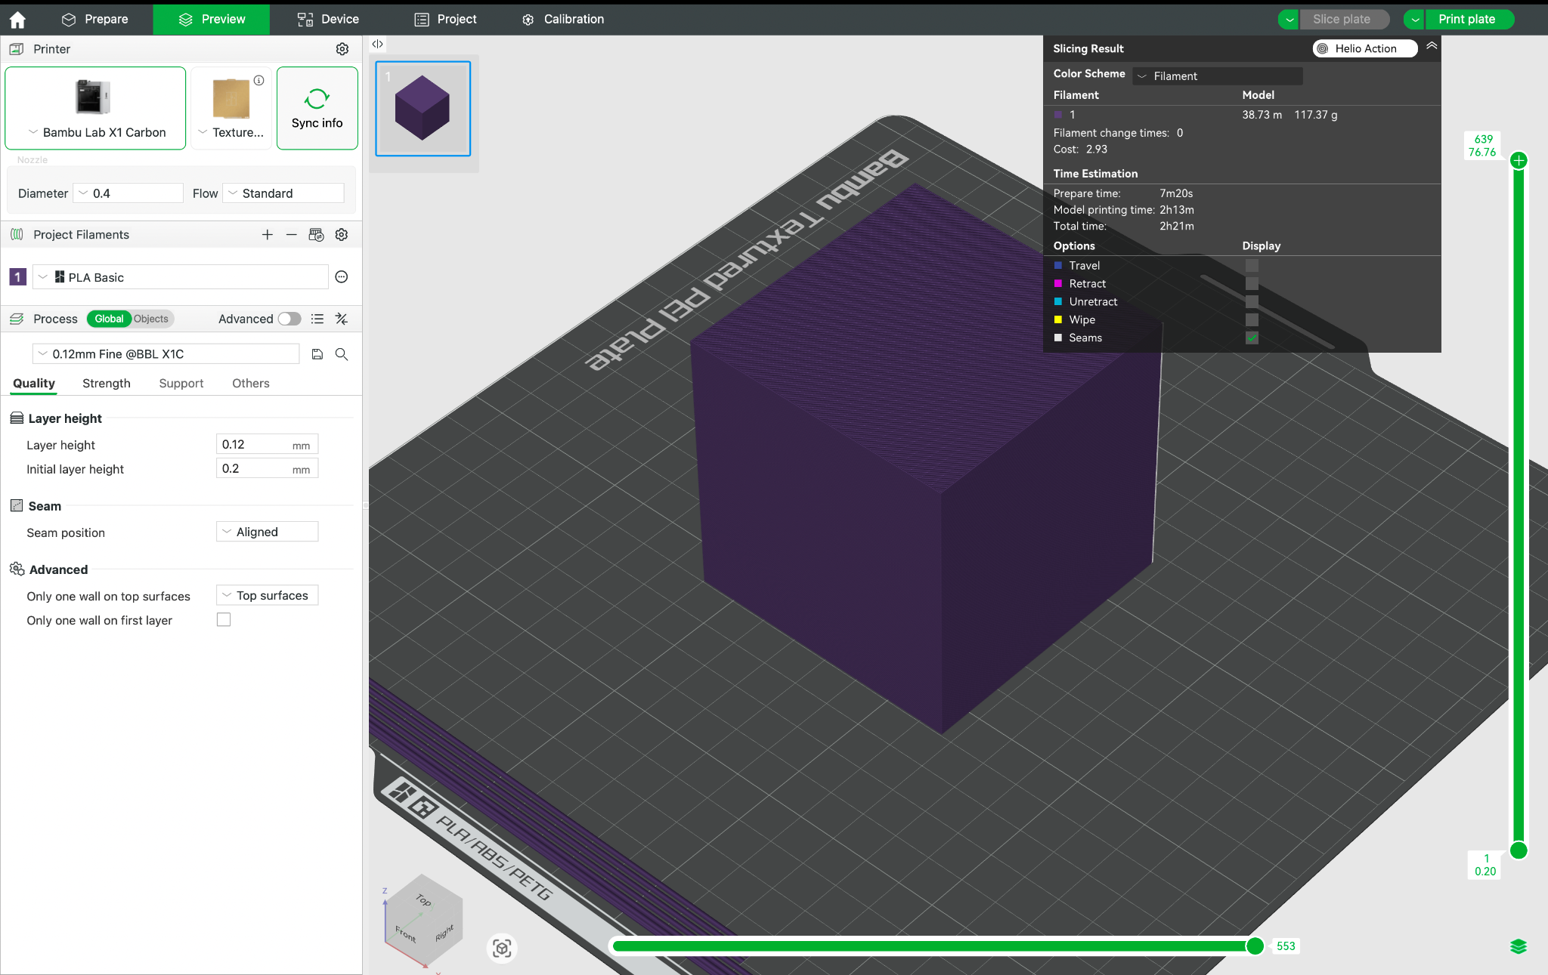The width and height of the screenshot is (1548, 975).
Task: Open process settings list icon
Action: [x=317, y=319]
